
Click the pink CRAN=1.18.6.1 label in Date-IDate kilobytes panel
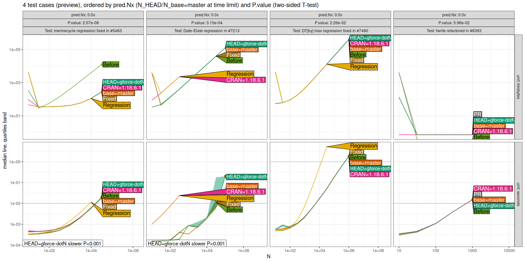pyautogui.click(x=246, y=80)
